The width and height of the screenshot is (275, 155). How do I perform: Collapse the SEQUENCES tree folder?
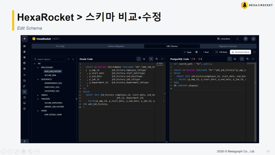pos(38,79)
